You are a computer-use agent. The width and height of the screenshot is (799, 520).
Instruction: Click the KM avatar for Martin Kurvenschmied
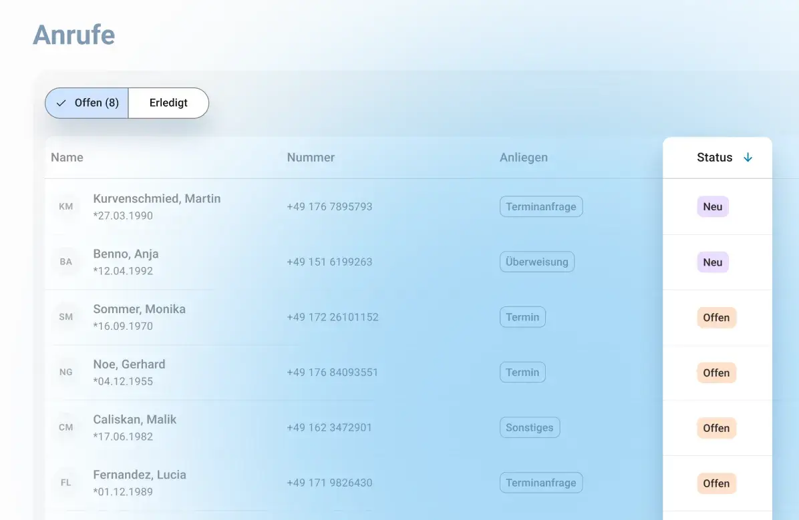click(x=65, y=206)
